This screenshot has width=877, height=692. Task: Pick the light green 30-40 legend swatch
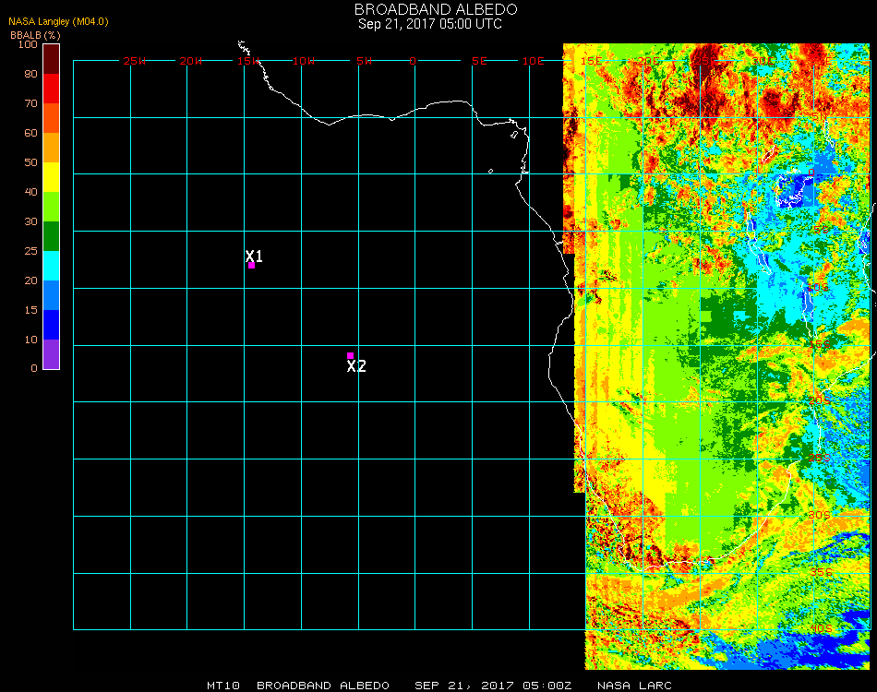point(52,207)
